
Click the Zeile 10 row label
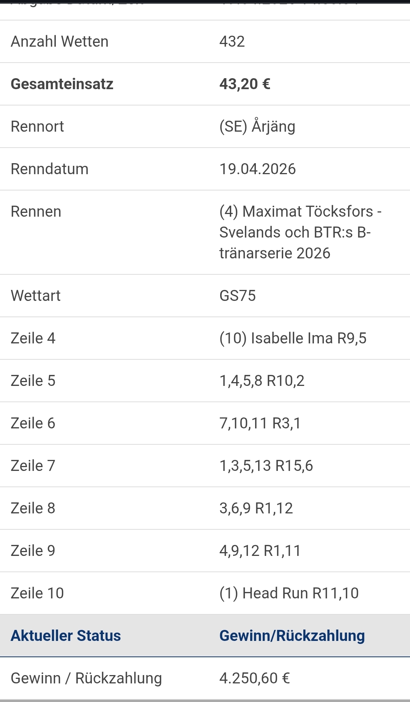[x=37, y=593]
